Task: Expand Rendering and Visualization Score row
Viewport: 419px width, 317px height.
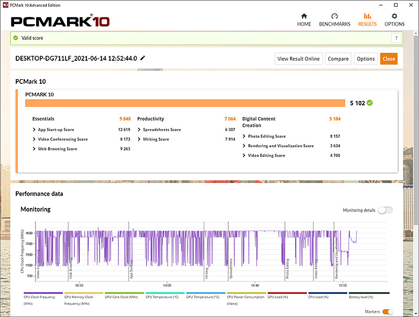Action: (245, 146)
